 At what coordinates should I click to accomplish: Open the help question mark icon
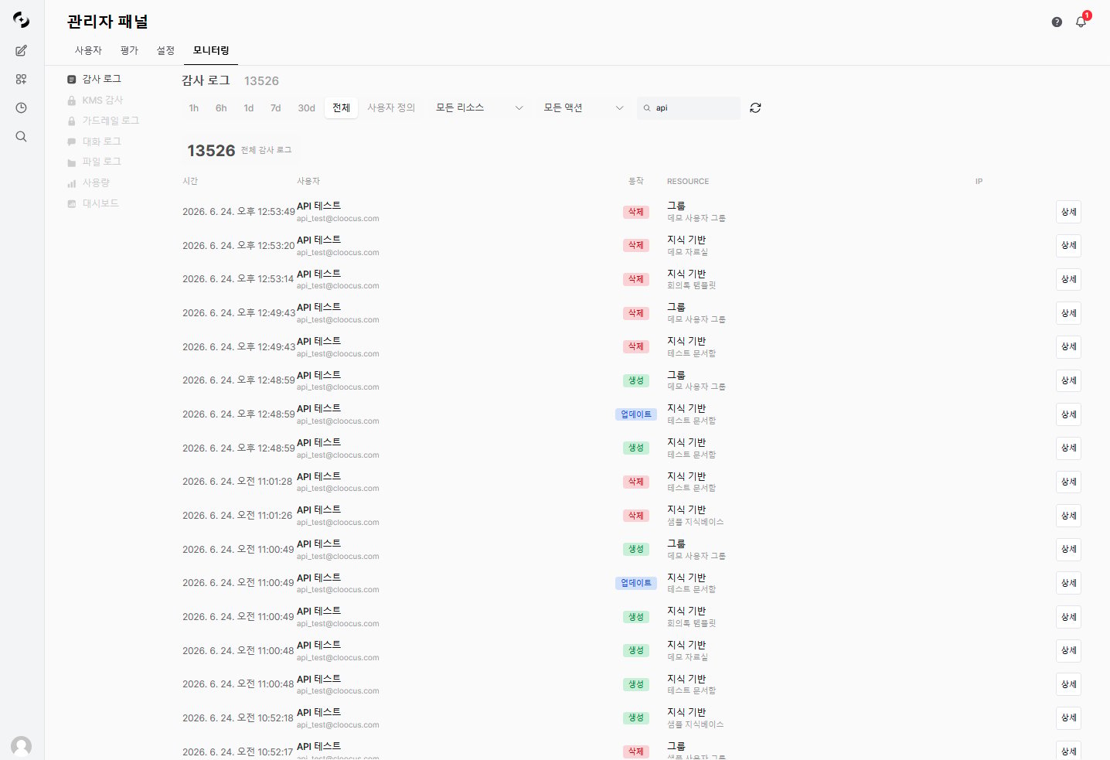tap(1057, 22)
